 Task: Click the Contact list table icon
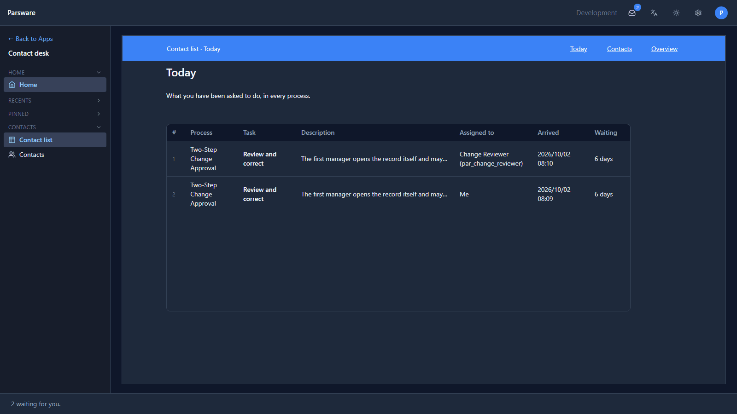pos(12,140)
